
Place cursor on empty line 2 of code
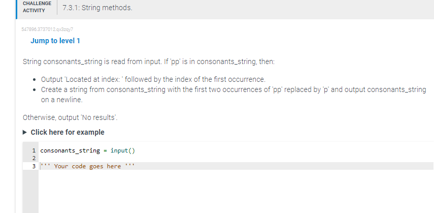(x=236, y=159)
